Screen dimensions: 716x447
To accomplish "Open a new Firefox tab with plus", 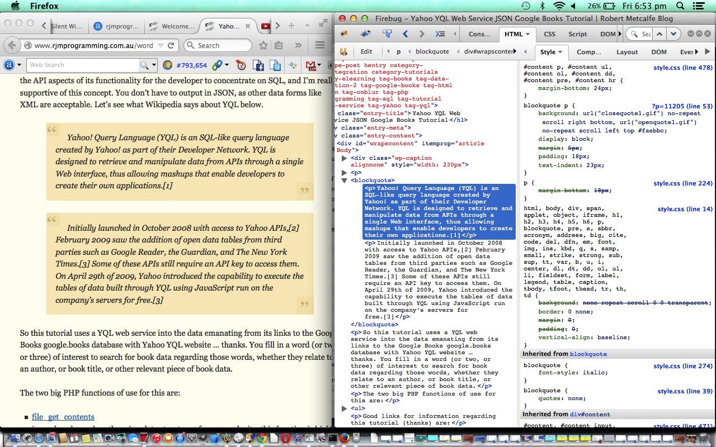I will coord(291,26).
